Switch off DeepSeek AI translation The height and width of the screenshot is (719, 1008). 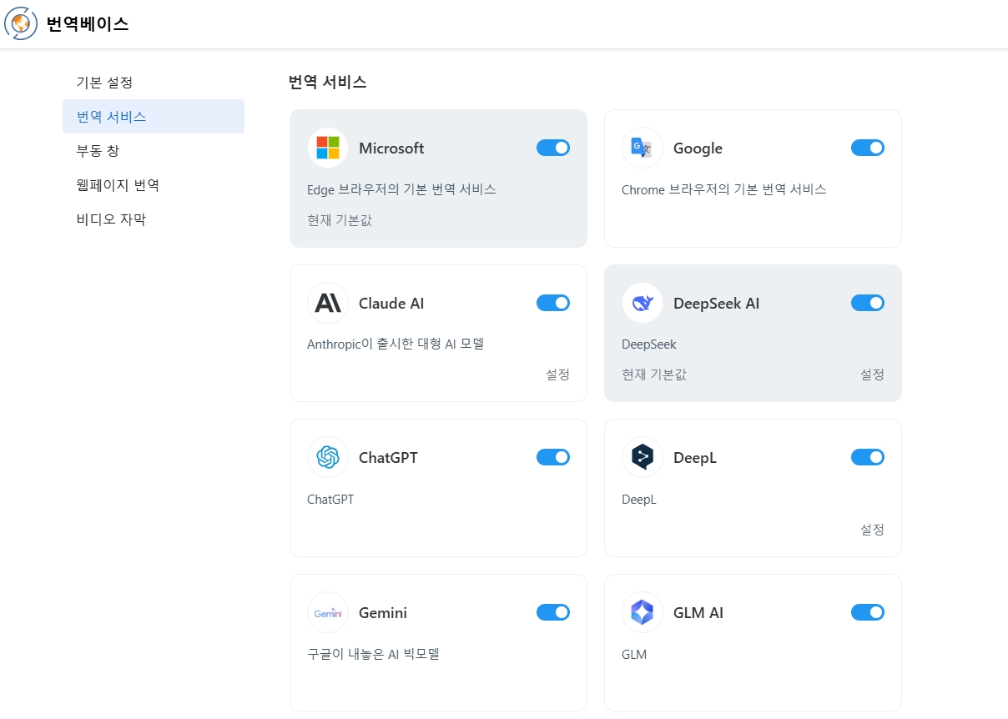(868, 303)
